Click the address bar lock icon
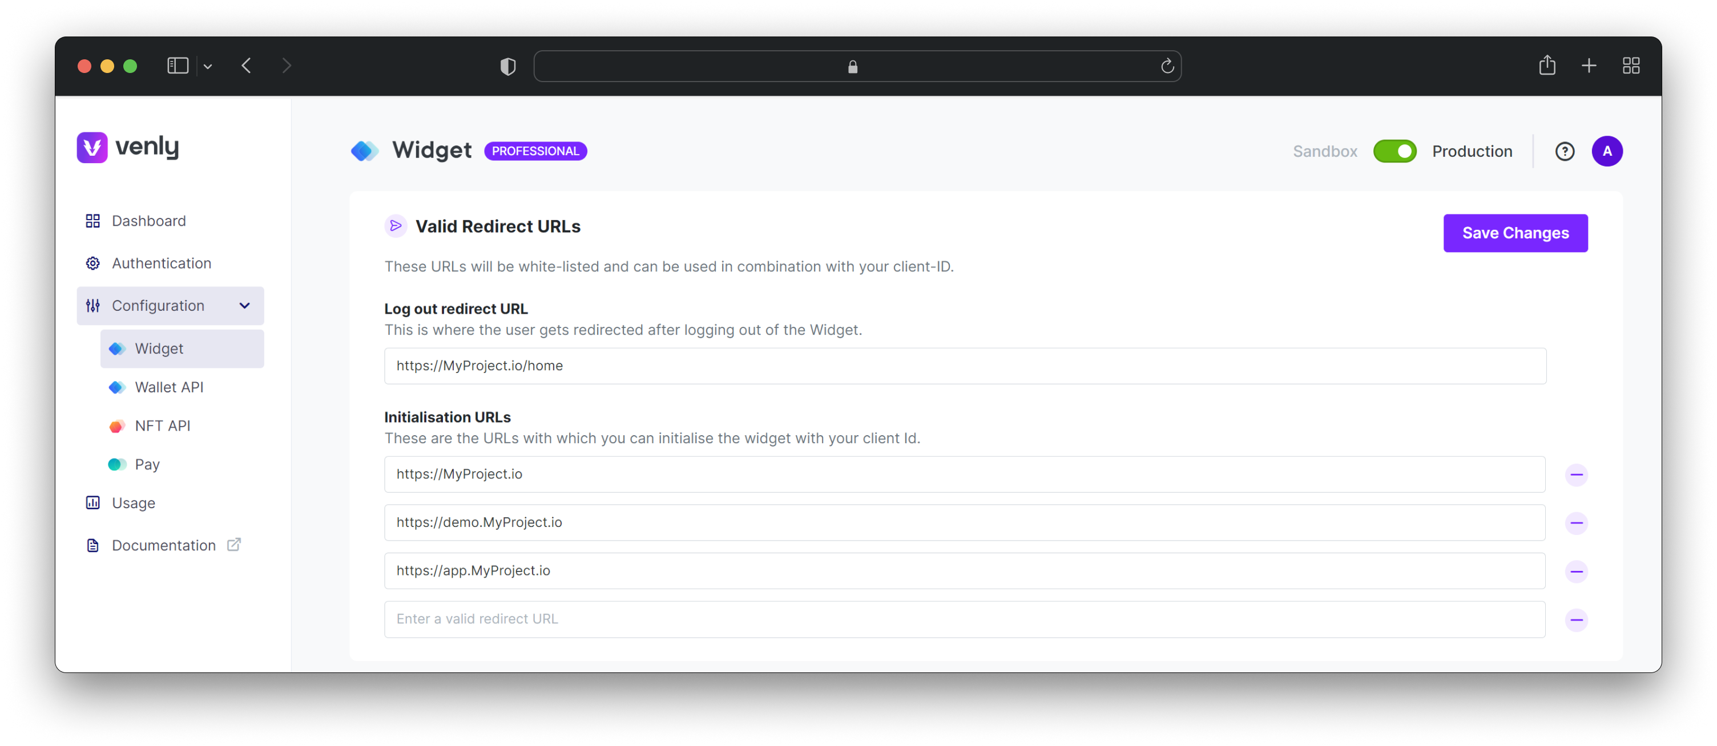 tap(852, 67)
